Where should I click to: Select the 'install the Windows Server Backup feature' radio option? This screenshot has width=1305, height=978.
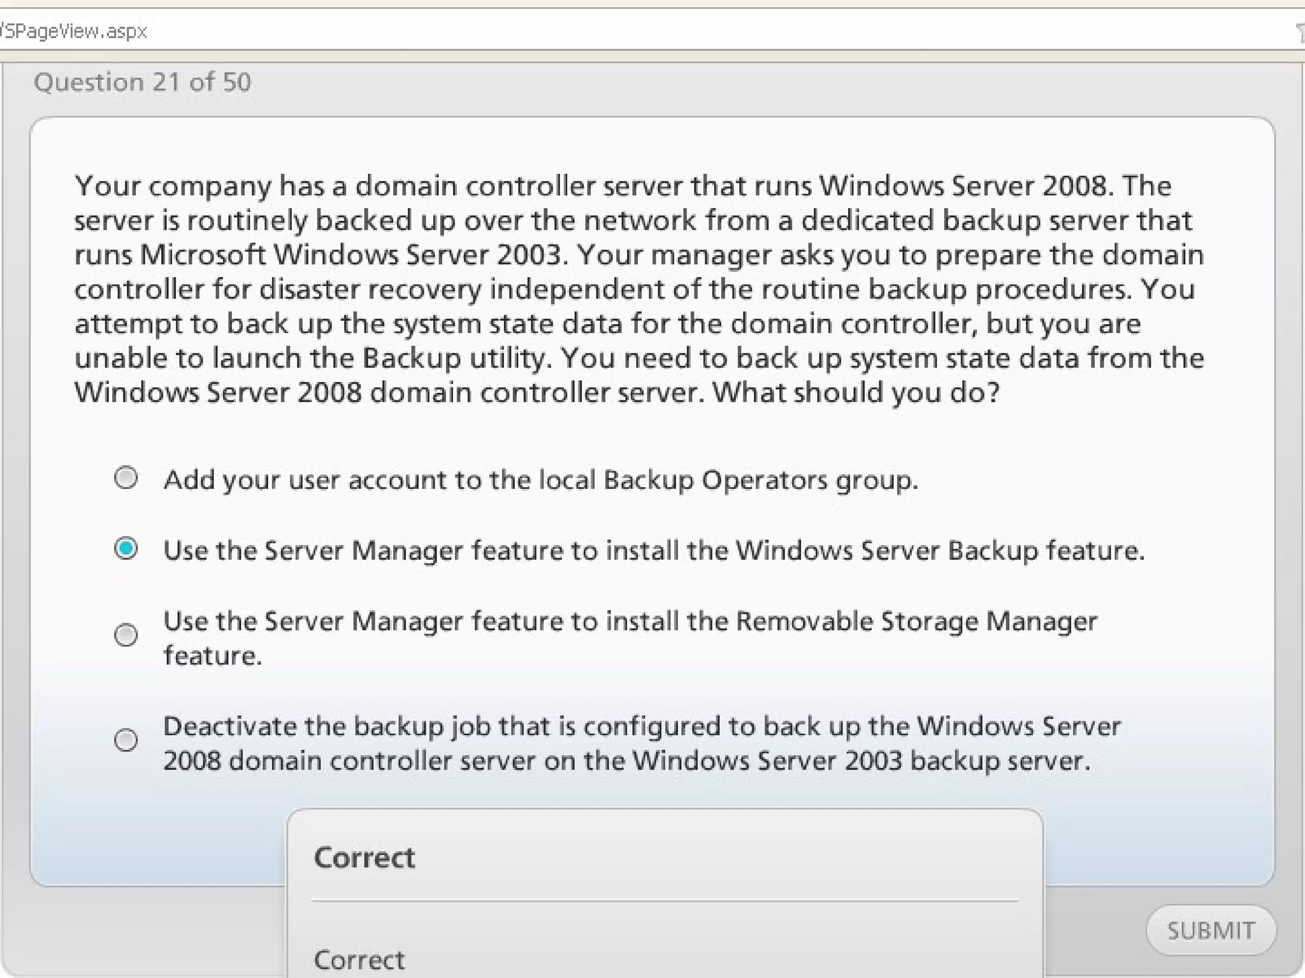[126, 548]
